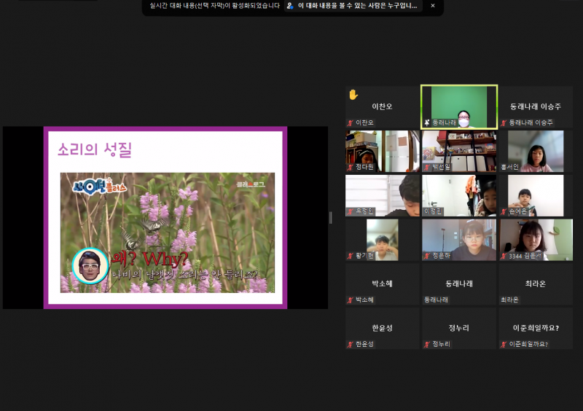
Task: Click the raised hand icon on 이찬오's tile
Action: [353, 95]
